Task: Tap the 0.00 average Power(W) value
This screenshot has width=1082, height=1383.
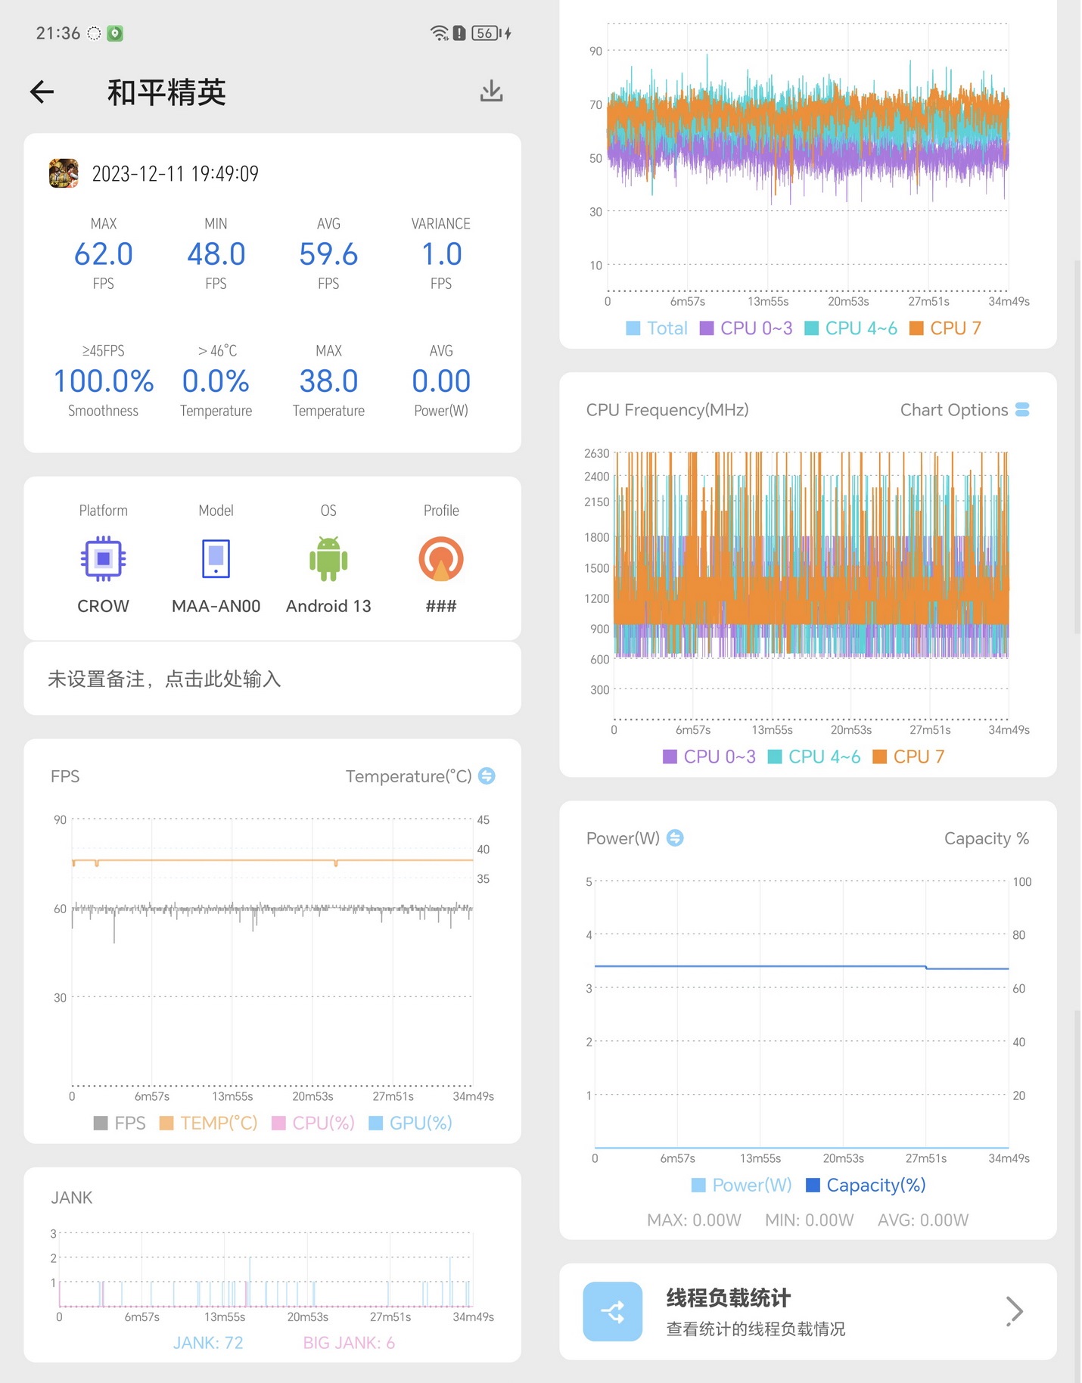Action: pos(441,381)
